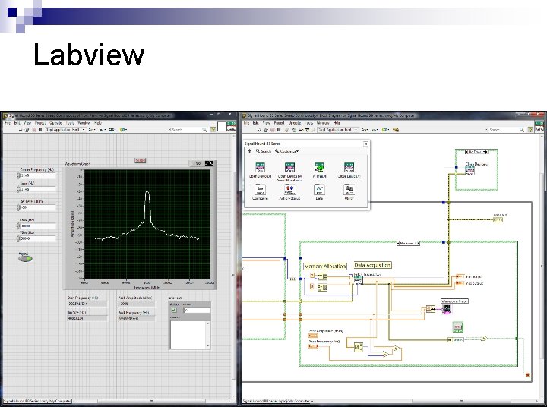
Task: Click Peak Frequency (Hz) value field
Action: point(137,319)
